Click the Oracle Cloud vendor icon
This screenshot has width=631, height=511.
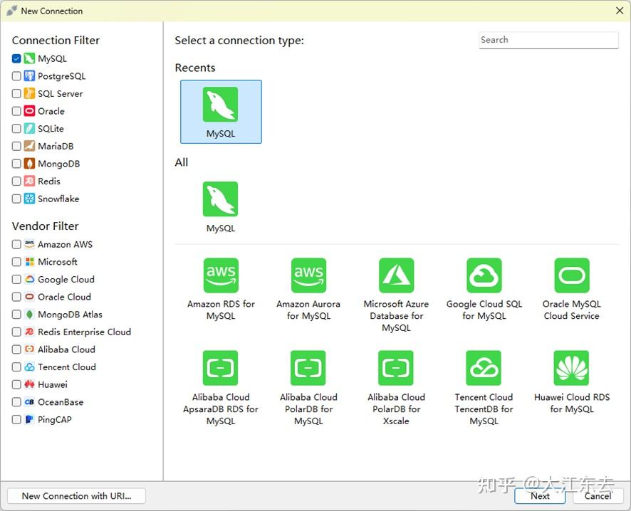click(29, 297)
